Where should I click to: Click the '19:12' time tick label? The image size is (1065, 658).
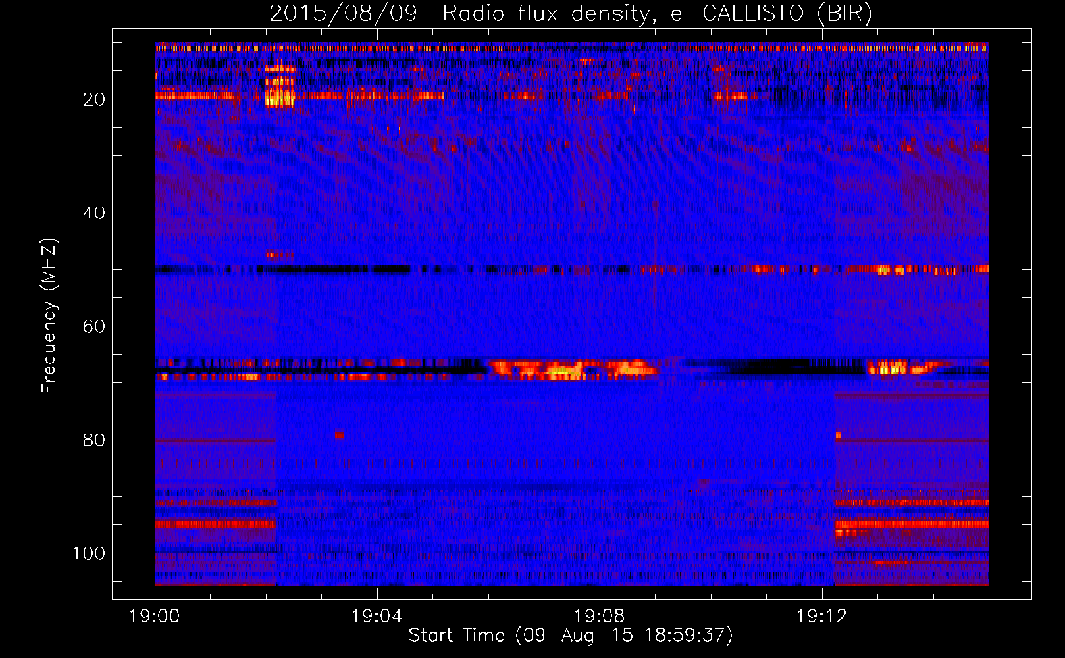tap(822, 617)
